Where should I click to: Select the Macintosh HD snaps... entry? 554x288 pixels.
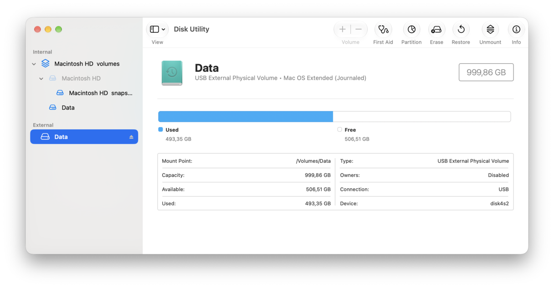pos(84,93)
